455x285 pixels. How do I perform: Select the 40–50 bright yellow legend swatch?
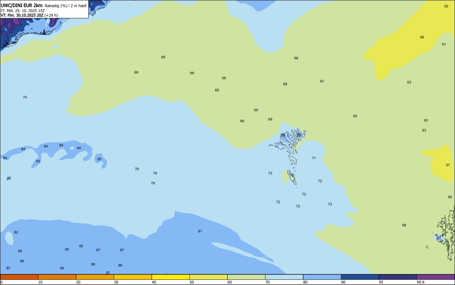[171, 277]
